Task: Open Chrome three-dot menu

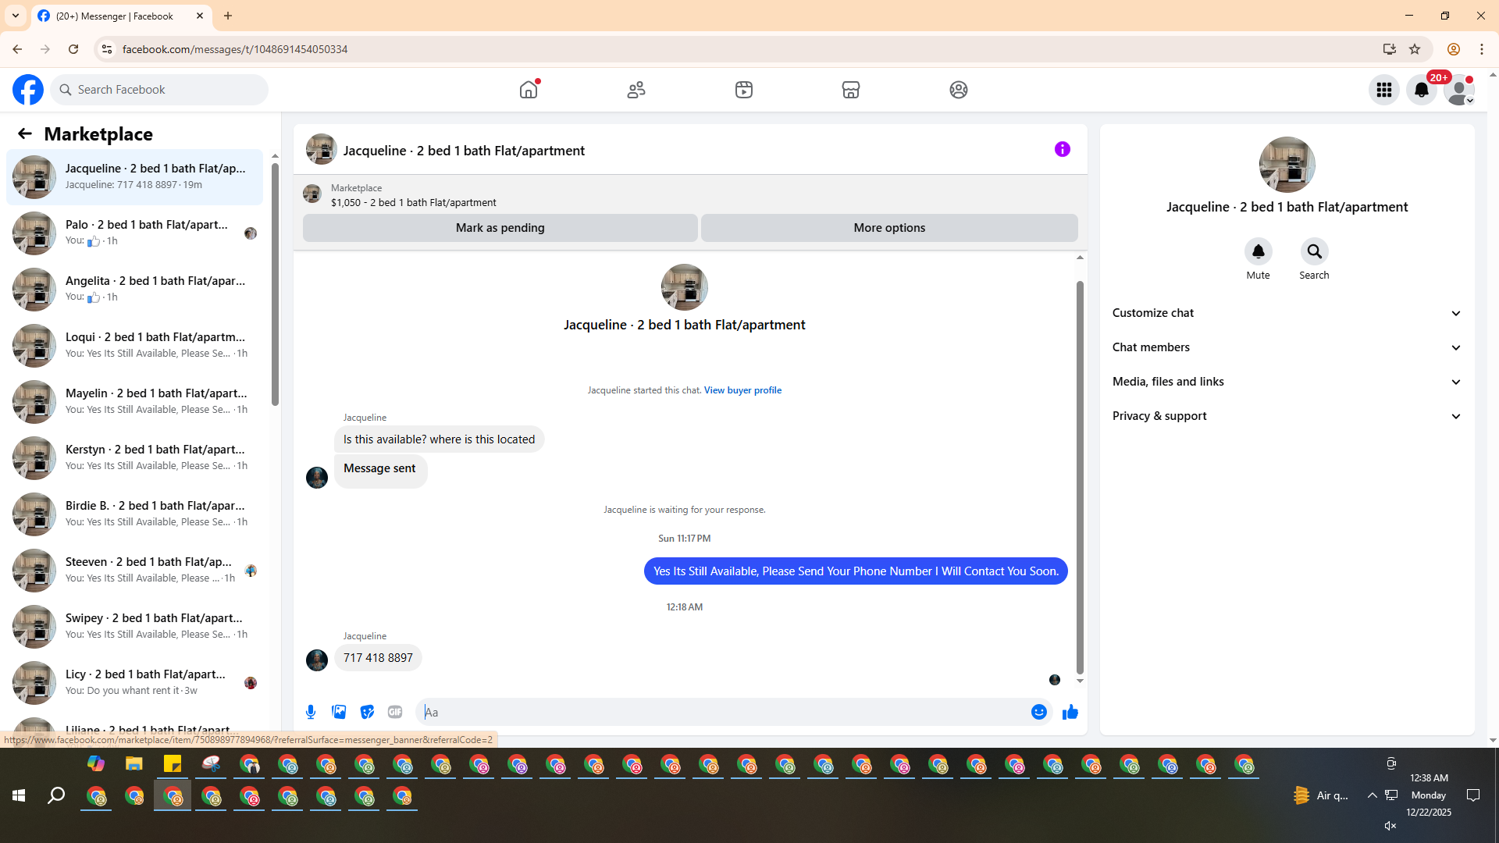Action: point(1482,49)
